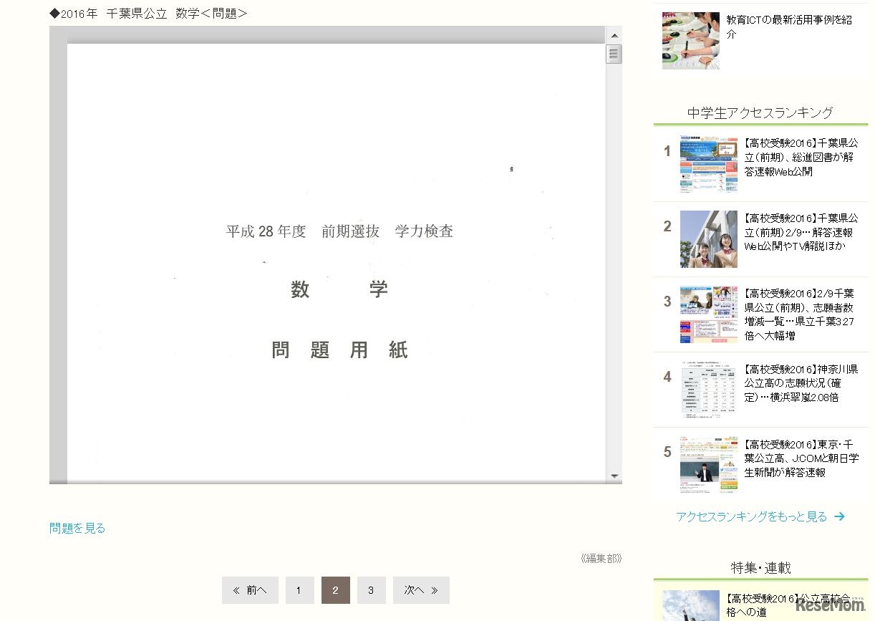This screenshot has width=875, height=621.
Task: Open page 3 of the exam document
Action: [371, 589]
